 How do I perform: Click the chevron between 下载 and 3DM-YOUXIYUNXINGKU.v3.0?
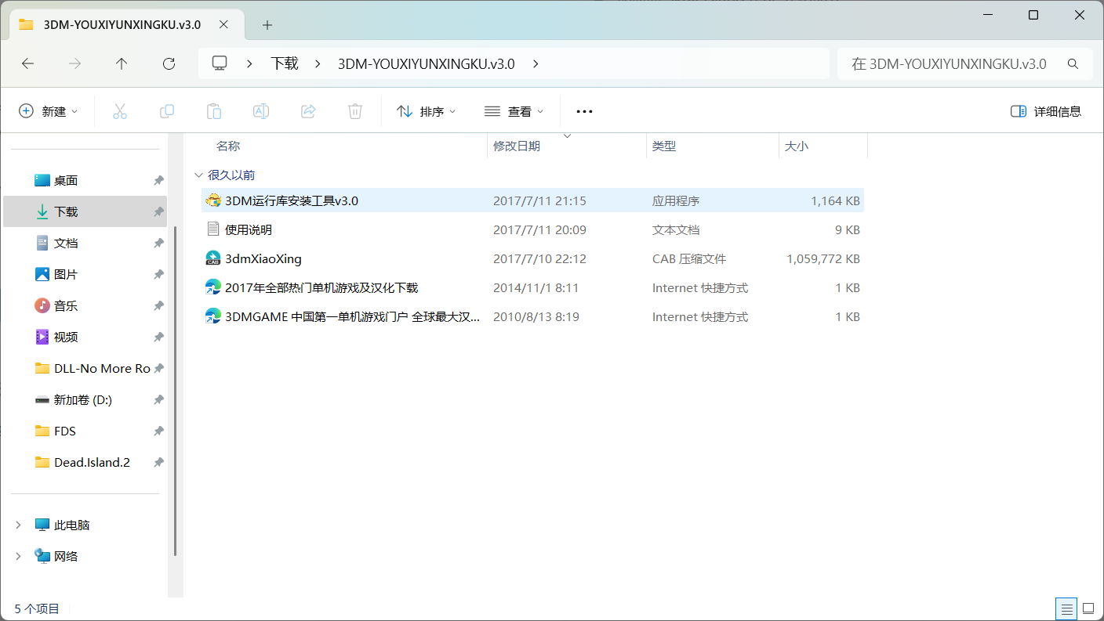click(318, 64)
